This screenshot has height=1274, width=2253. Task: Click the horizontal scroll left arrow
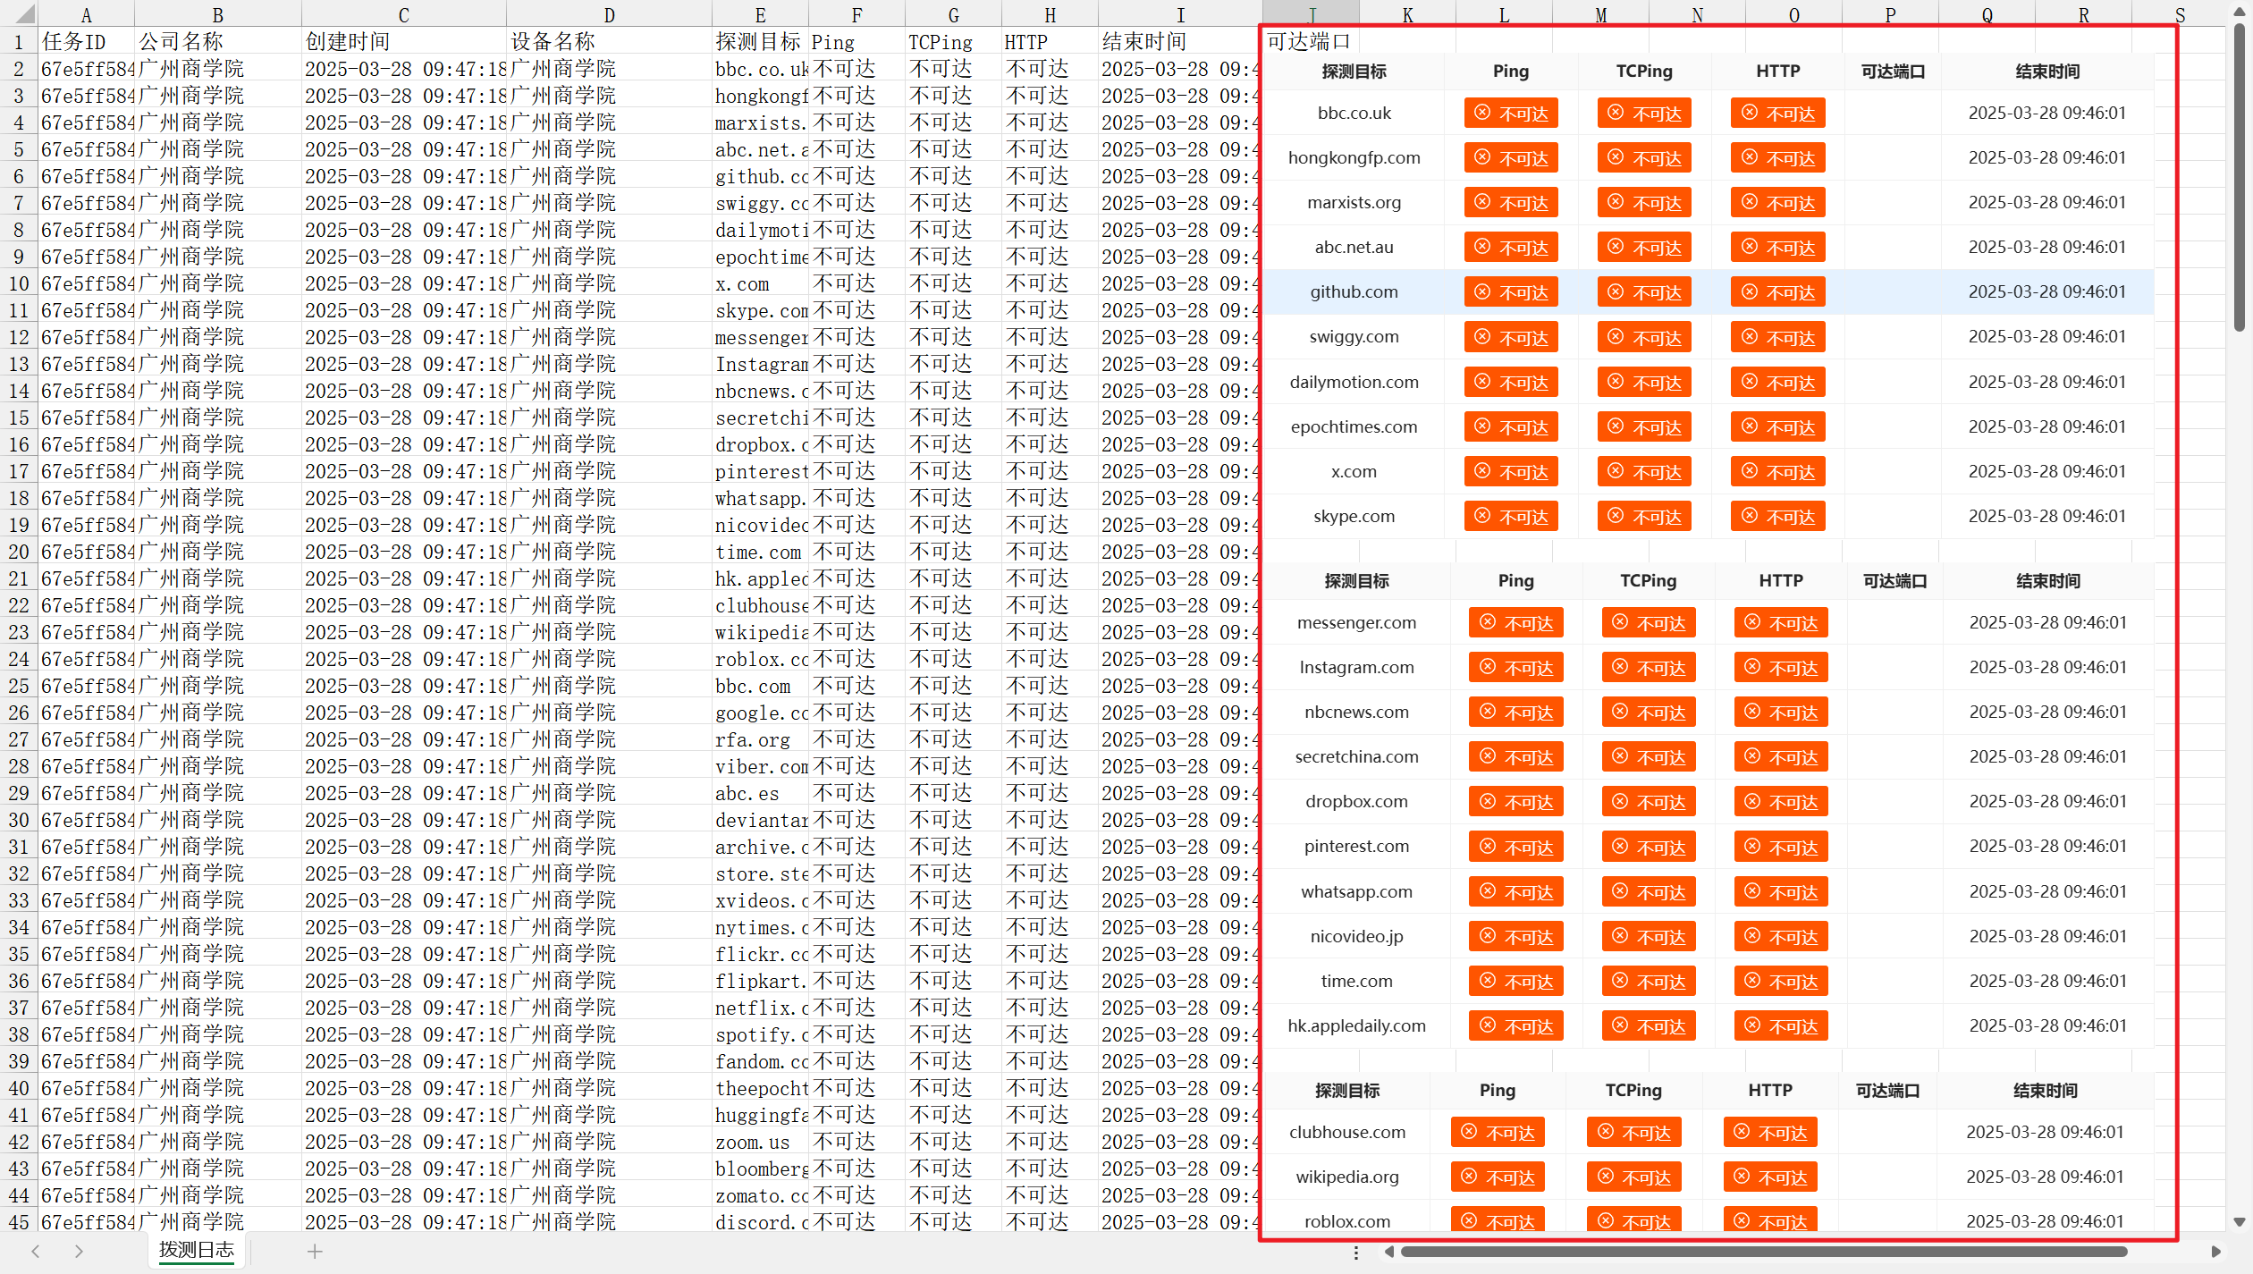pyautogui.click(x=1388, y=1252)
